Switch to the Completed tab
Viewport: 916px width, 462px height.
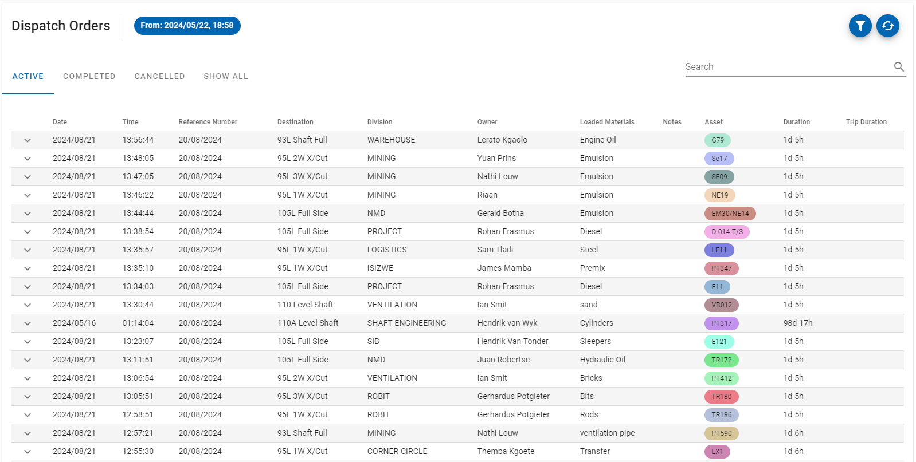click(x=89, y=76)
